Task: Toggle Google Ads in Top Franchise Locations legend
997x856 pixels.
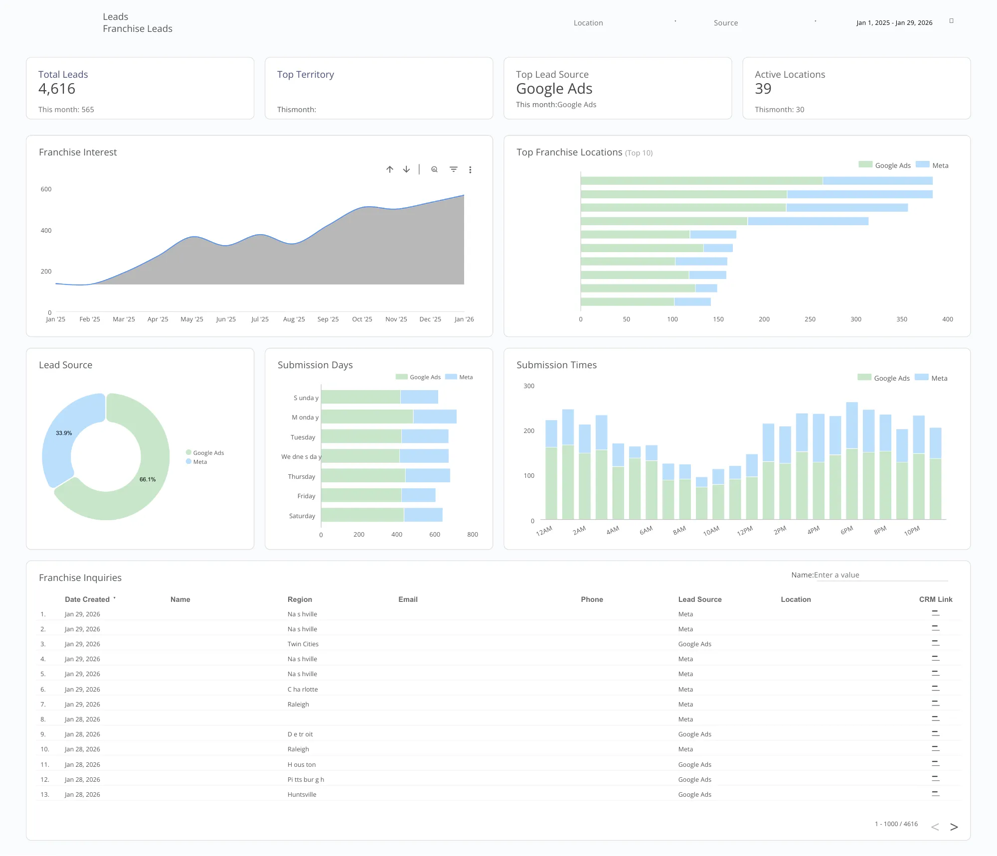Action: [x=884, y=165]
